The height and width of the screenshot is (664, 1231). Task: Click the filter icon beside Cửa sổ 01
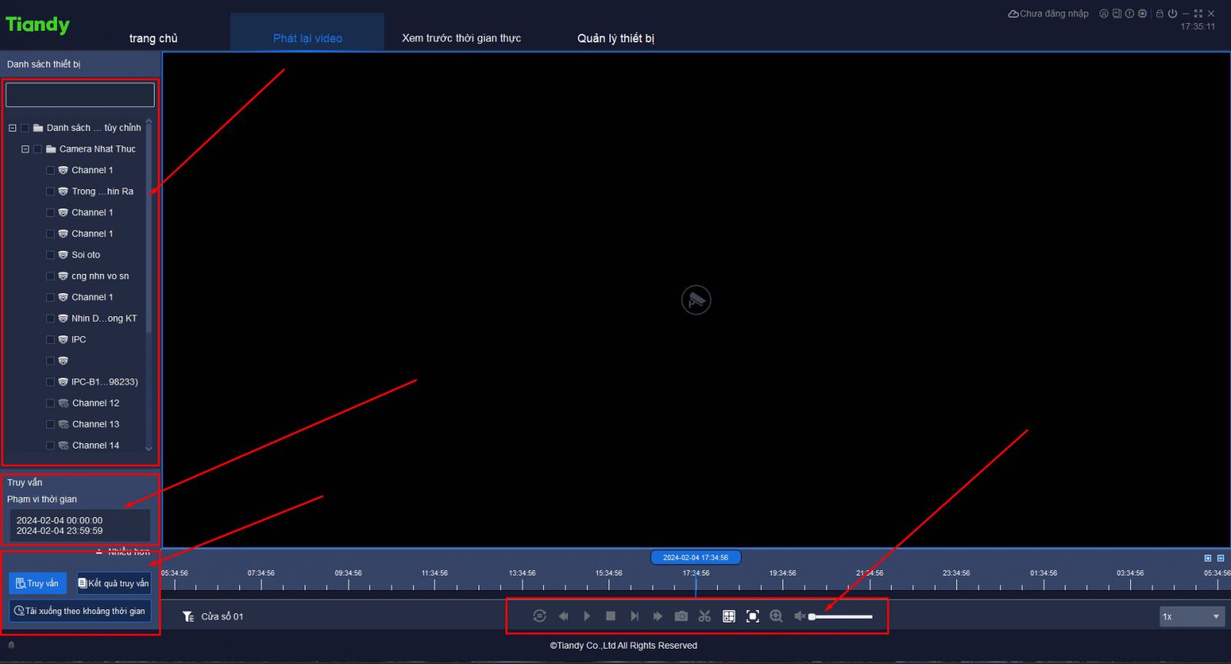pos(188,616)
